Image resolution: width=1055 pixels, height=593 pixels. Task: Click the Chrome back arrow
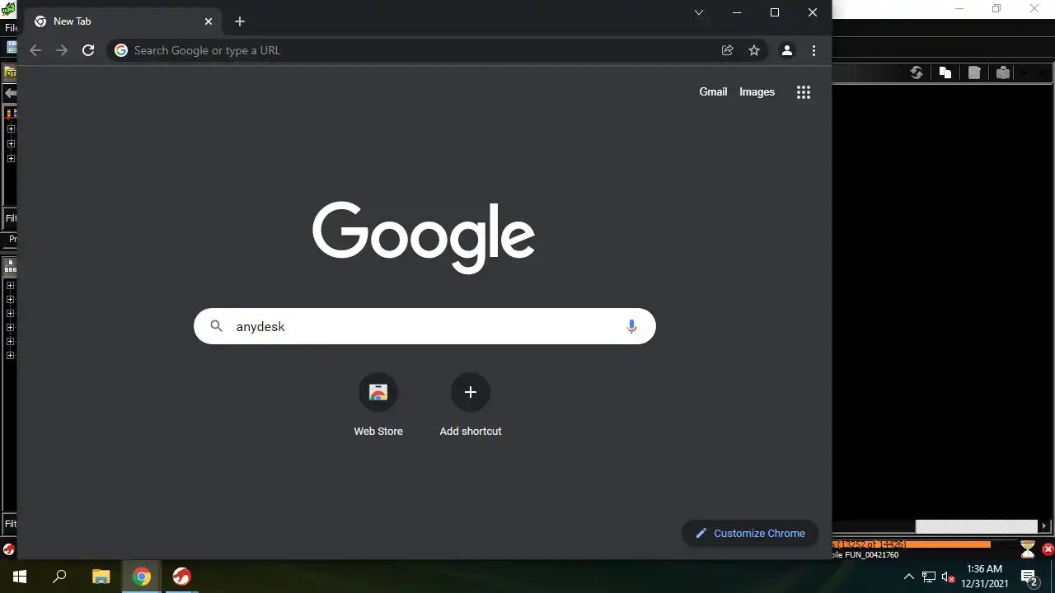pos(35,50)
